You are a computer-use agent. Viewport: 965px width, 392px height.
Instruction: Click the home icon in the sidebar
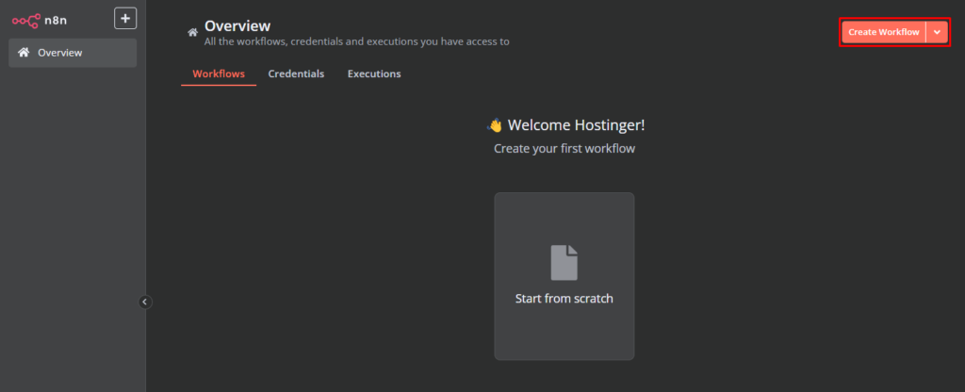point(24,53)
